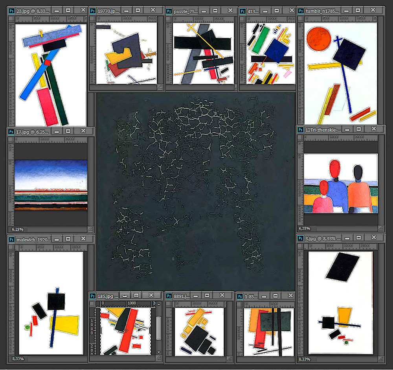Click the Ps icon of the 413 window
The image size is (393, 370).
[x=242, y=11]
